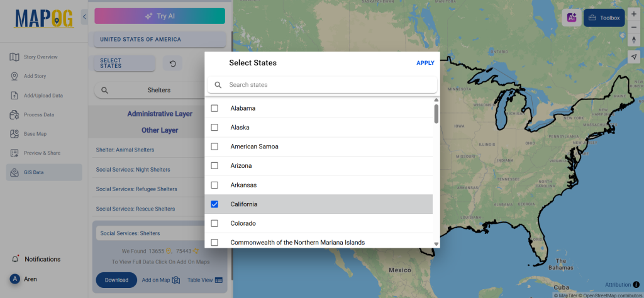The height and width of the screenshot is (298, 644).
Task: Click the Search states input field
Action: (327, 85)
